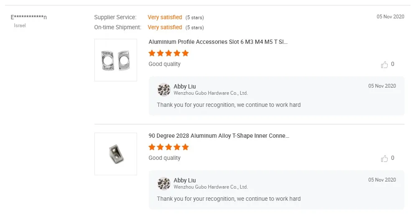
Task: Click the reviewer country Israel label
Action: click(x=20, y=25)
